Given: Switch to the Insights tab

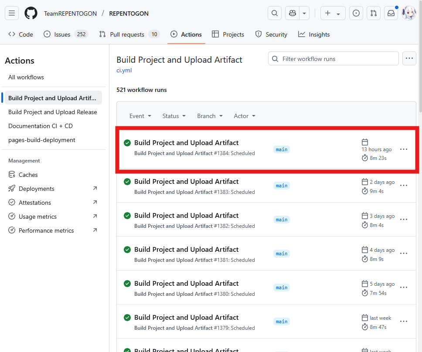Looking at the screenshot, I should 314,34.
